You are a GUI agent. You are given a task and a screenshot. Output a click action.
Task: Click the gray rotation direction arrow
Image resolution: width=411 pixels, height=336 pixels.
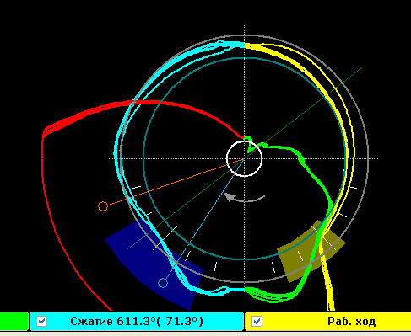coord(244,198)
